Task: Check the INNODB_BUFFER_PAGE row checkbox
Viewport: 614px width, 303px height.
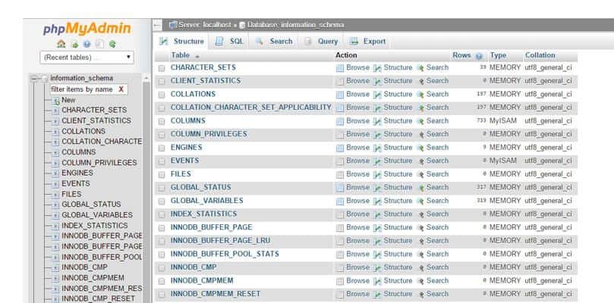Action: pos(162,228)
